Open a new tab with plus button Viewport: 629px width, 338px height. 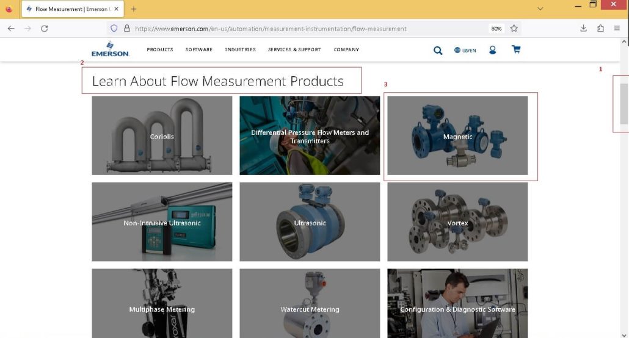(134, 9)
